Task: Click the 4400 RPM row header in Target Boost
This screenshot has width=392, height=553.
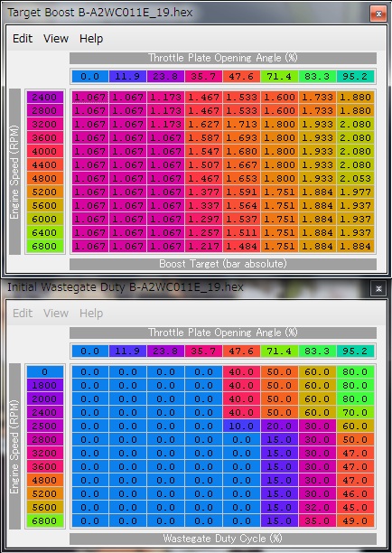Action: pos(44,165)
